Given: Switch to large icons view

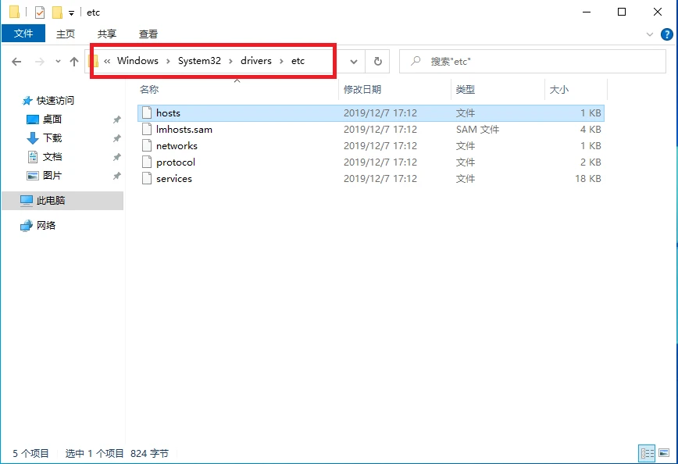Looking at the screenshot, I should click(x=664, y=453).
